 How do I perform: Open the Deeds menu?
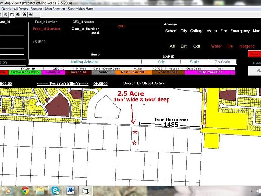pyautogui.click(x=6, y=9)
